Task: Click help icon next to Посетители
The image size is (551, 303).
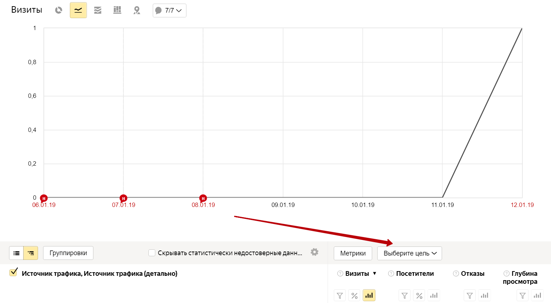Action: tap(391, 274)
